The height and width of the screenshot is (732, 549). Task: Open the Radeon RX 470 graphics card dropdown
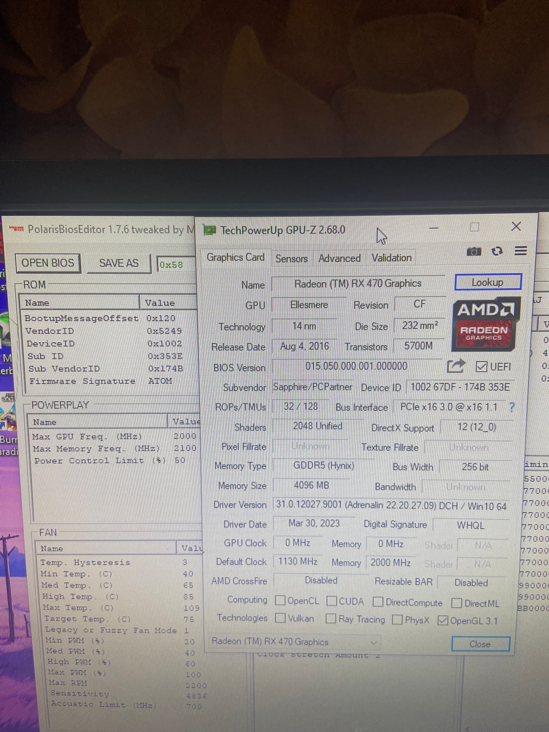click(x=295, y=642)
